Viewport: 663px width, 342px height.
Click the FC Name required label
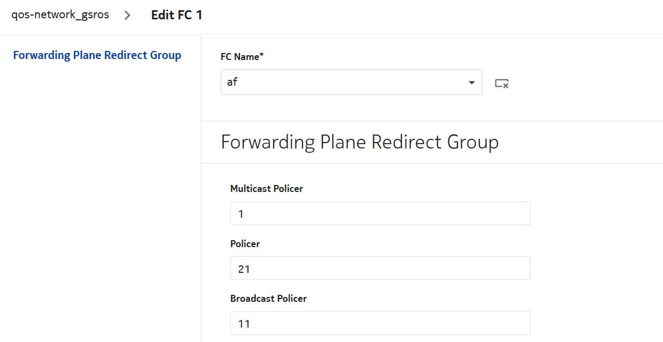coord(242,57)
